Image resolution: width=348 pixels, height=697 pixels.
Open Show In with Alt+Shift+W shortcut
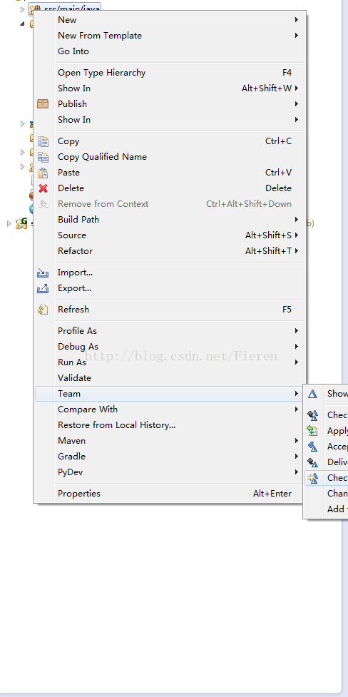[170, 88]
